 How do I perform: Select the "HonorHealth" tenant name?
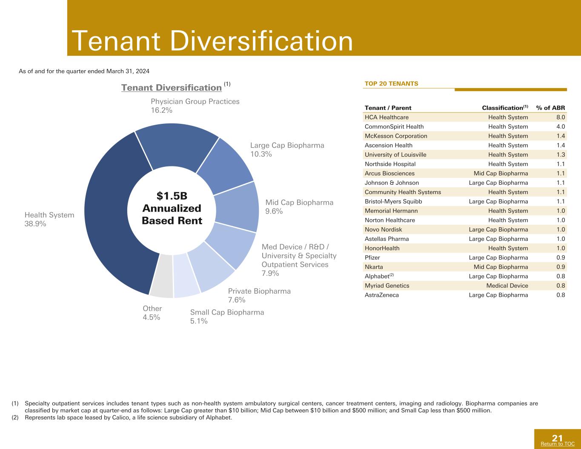[x=382, y=248]
